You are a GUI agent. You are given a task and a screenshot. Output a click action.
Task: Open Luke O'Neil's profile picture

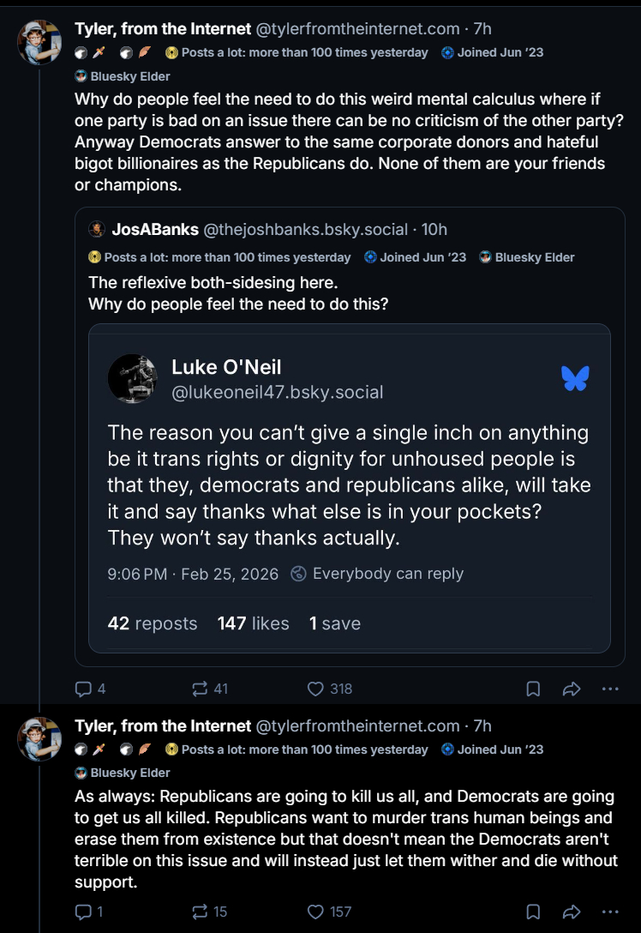133,378
